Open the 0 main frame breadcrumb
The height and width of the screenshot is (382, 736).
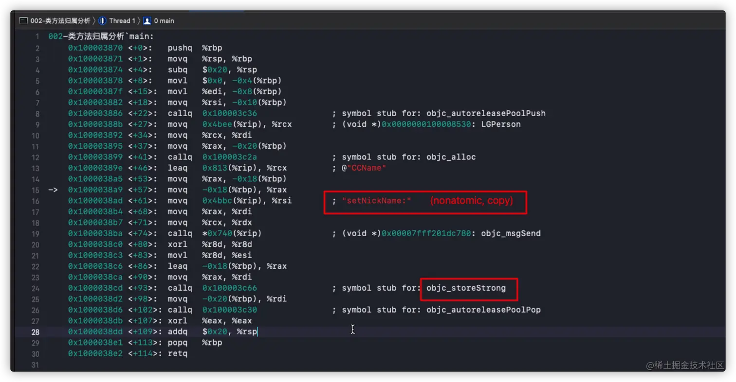[x=164, y=21]
